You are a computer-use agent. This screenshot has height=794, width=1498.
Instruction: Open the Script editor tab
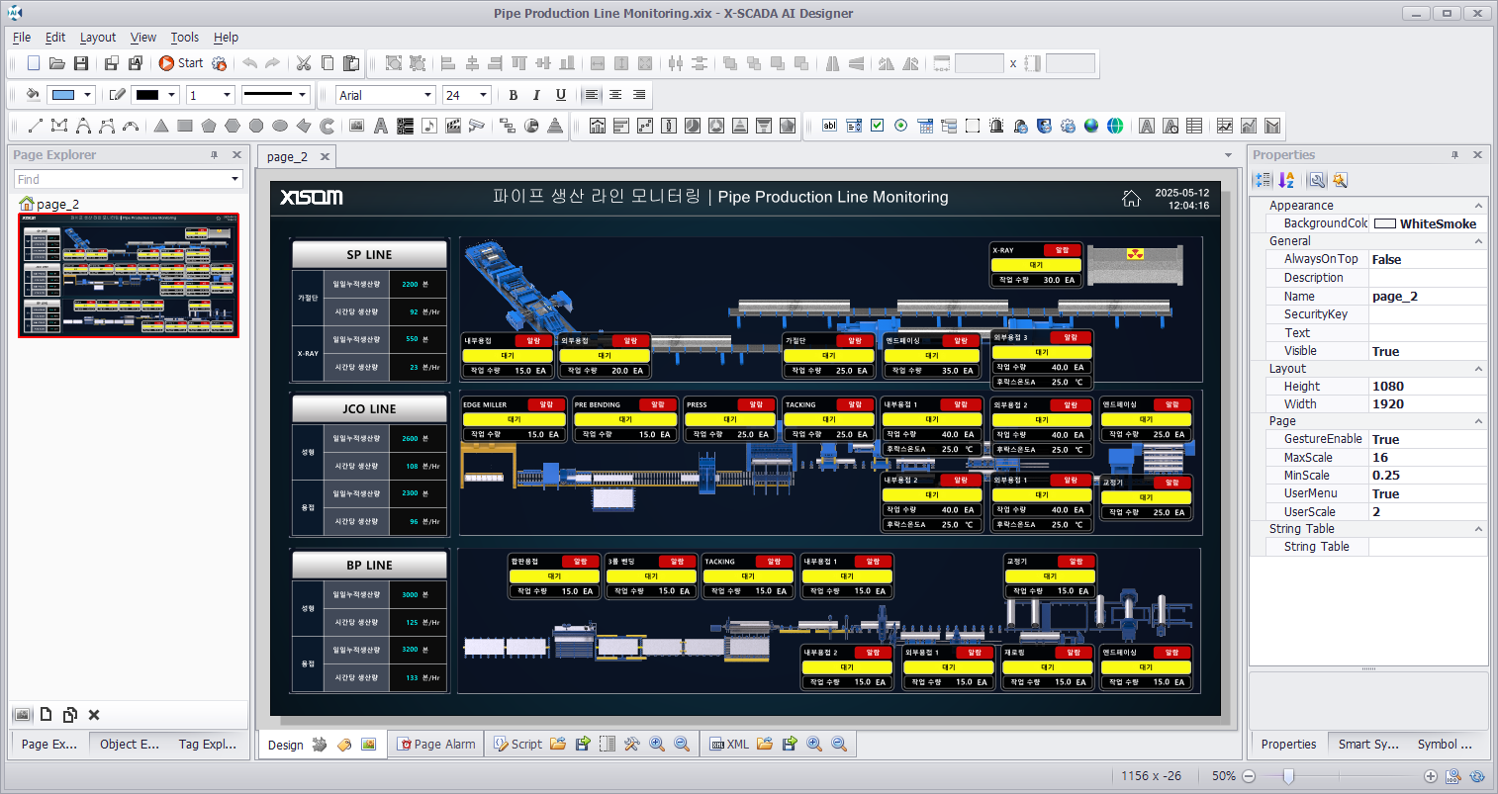click(x=517, y=744)
